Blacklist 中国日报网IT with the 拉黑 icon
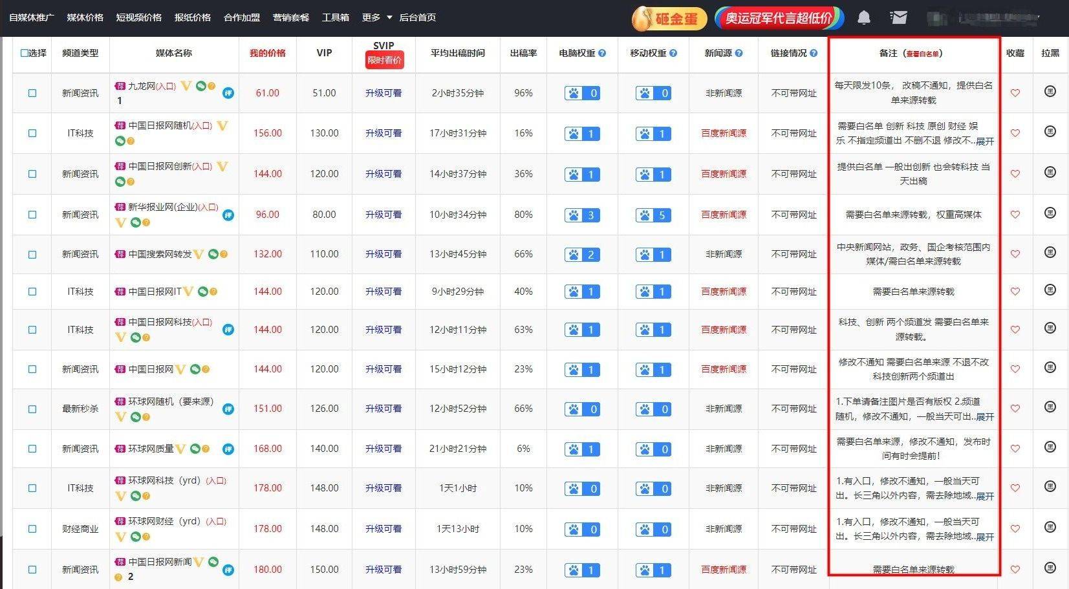Screen dimensions: 1069x589 [1050, 290]
